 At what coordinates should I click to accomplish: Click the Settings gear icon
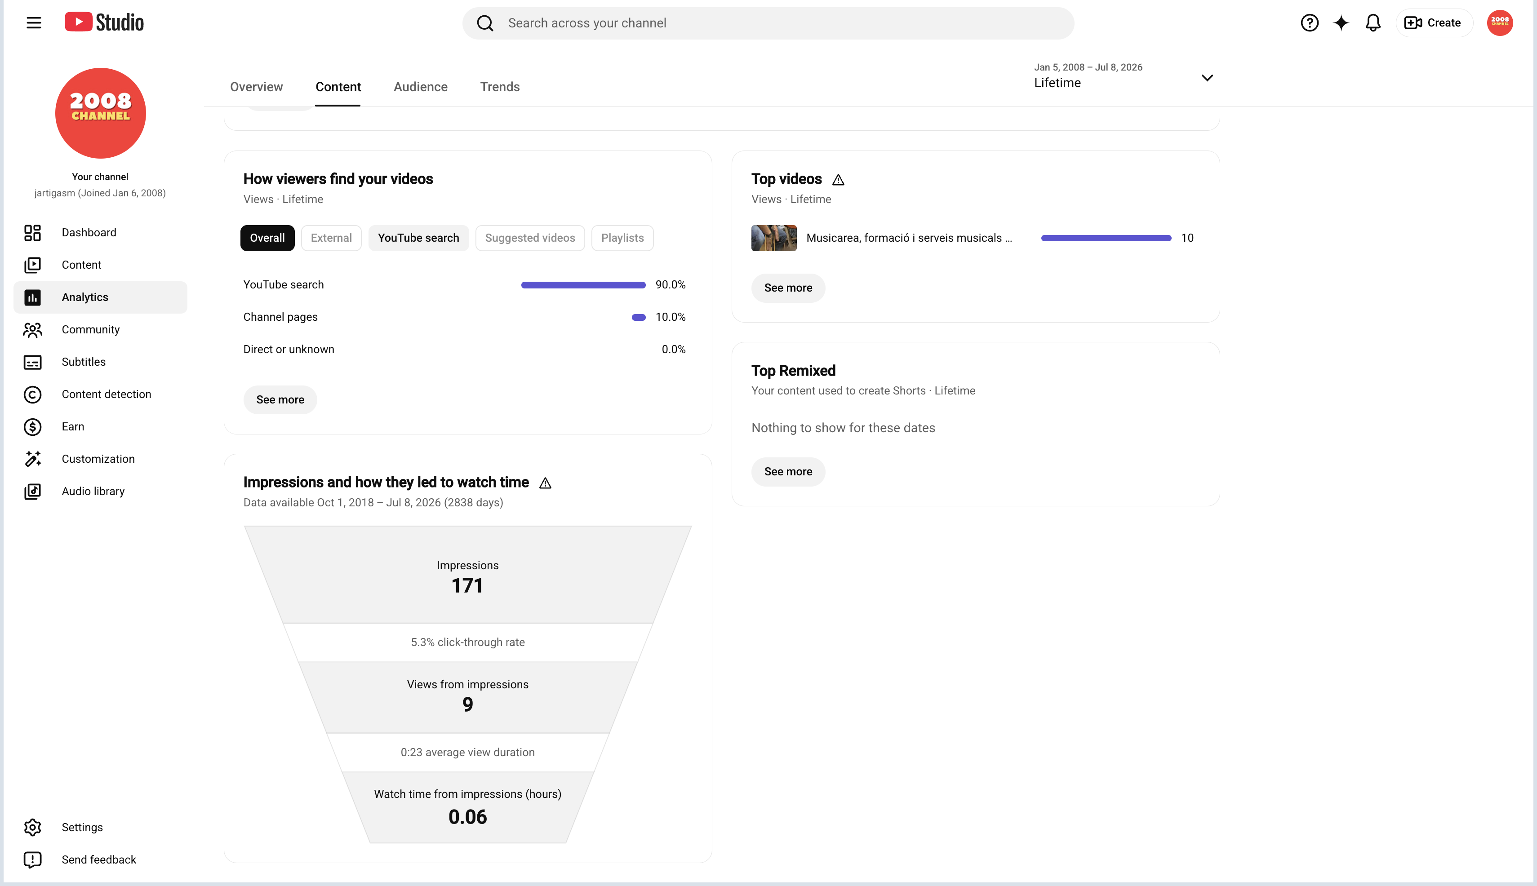[x=32, y=827]
